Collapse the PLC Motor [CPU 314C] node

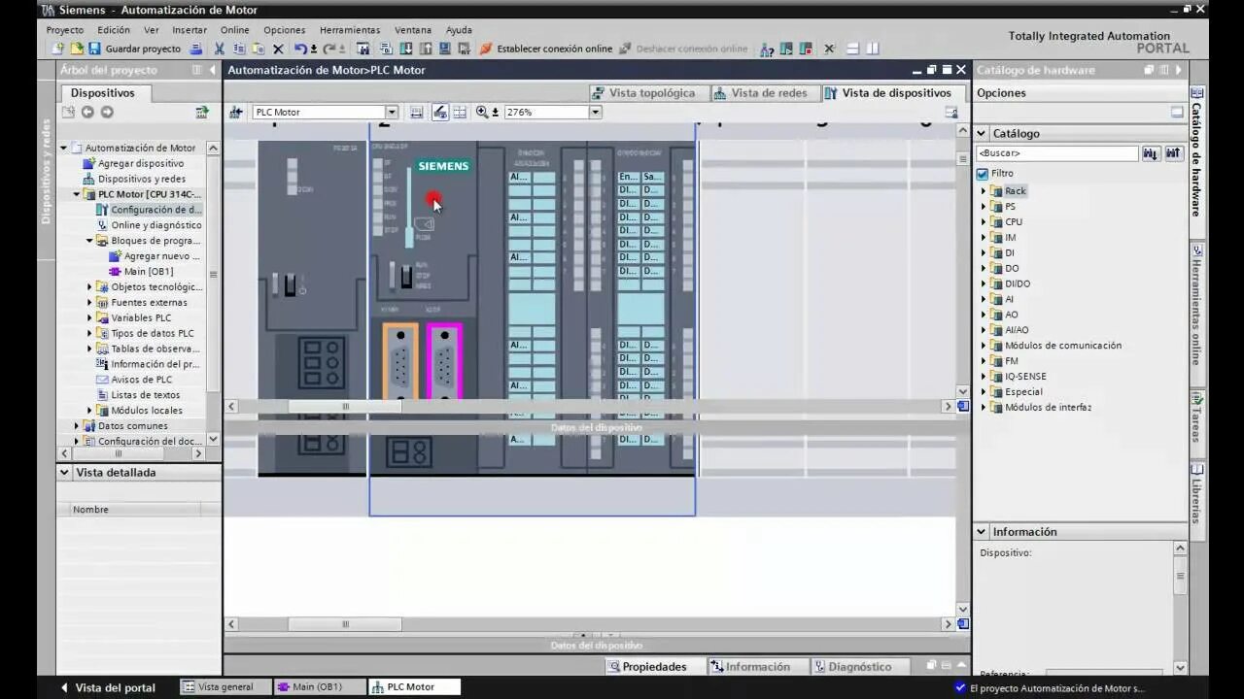77,194
